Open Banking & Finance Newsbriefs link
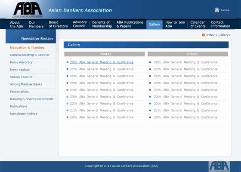 [32, 99]
